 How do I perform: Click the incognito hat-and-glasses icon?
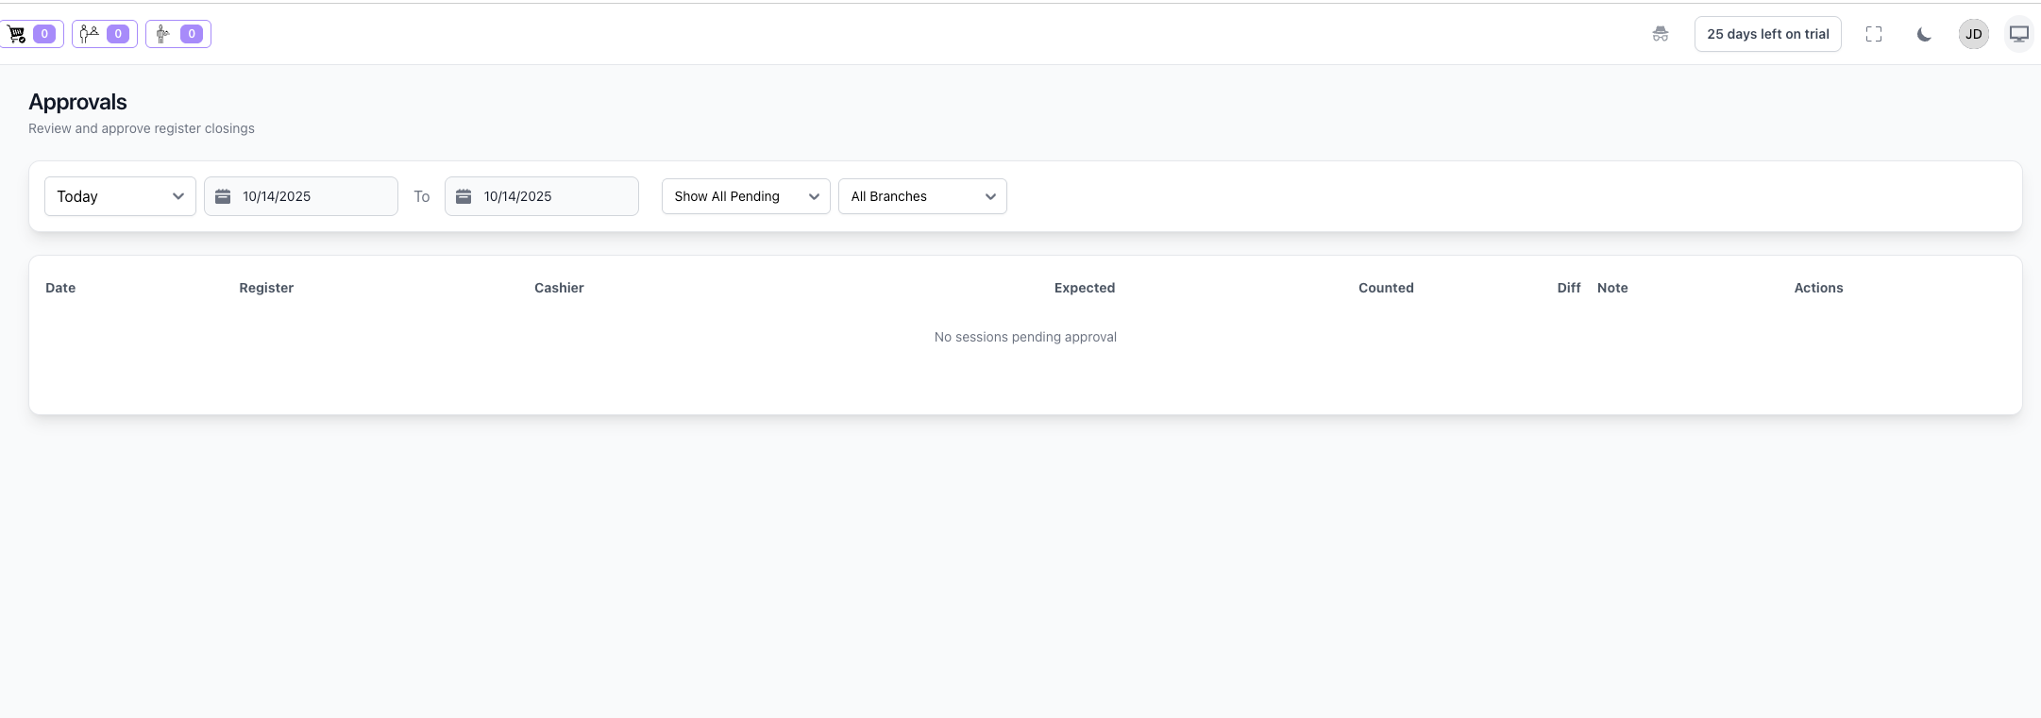(1661, 34)
